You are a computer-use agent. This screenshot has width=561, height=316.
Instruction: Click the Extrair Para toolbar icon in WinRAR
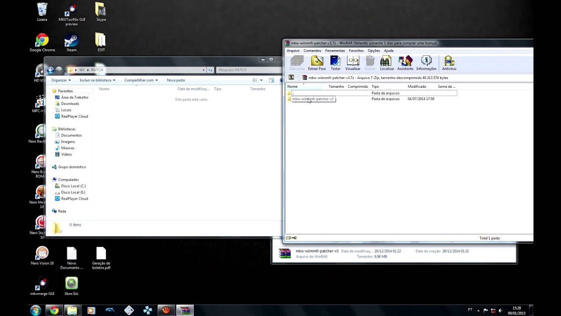316,63
